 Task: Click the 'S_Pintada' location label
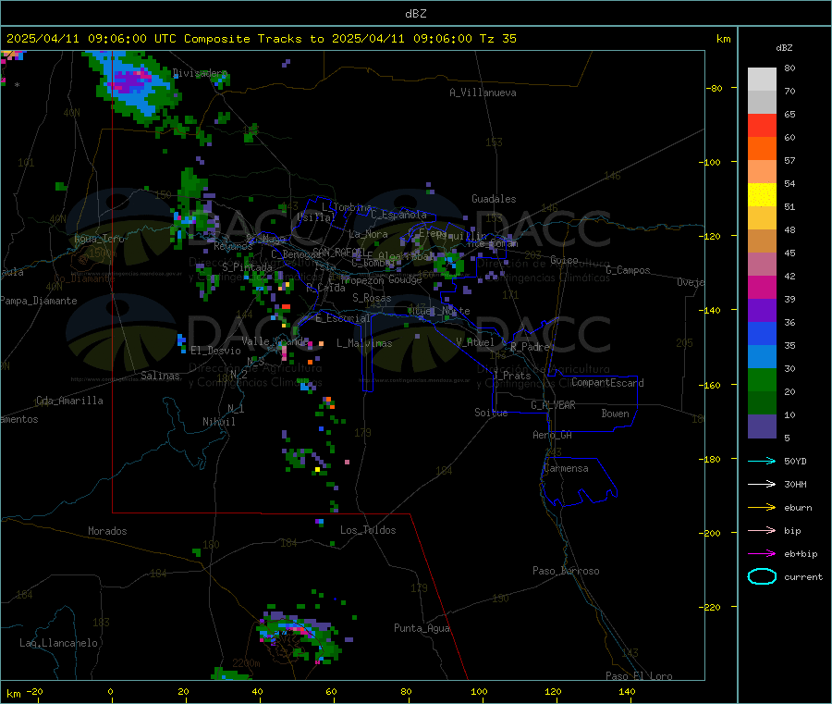coord(247,267)
